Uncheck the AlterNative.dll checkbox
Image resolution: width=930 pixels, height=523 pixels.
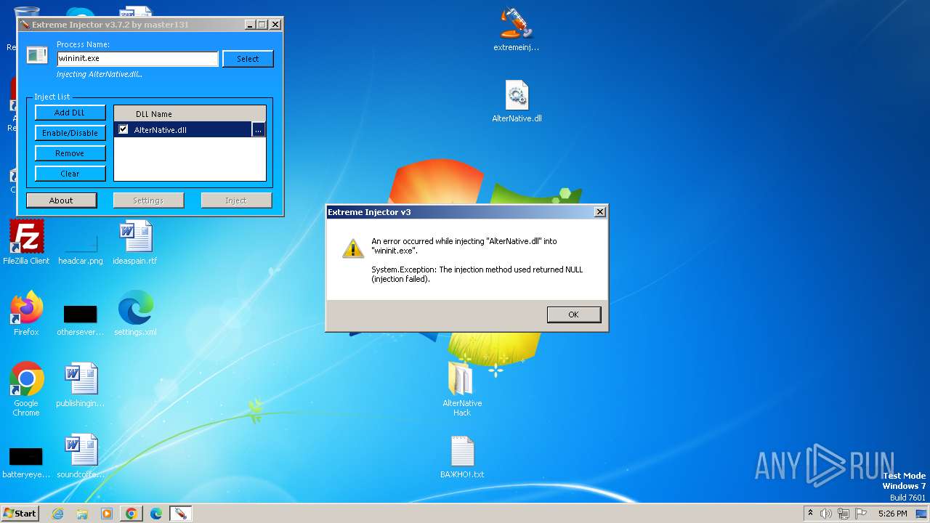coord(123,129)
